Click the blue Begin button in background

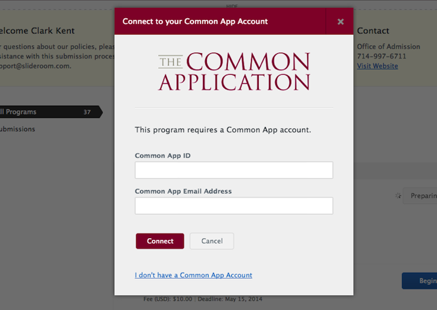click(419, 281)
